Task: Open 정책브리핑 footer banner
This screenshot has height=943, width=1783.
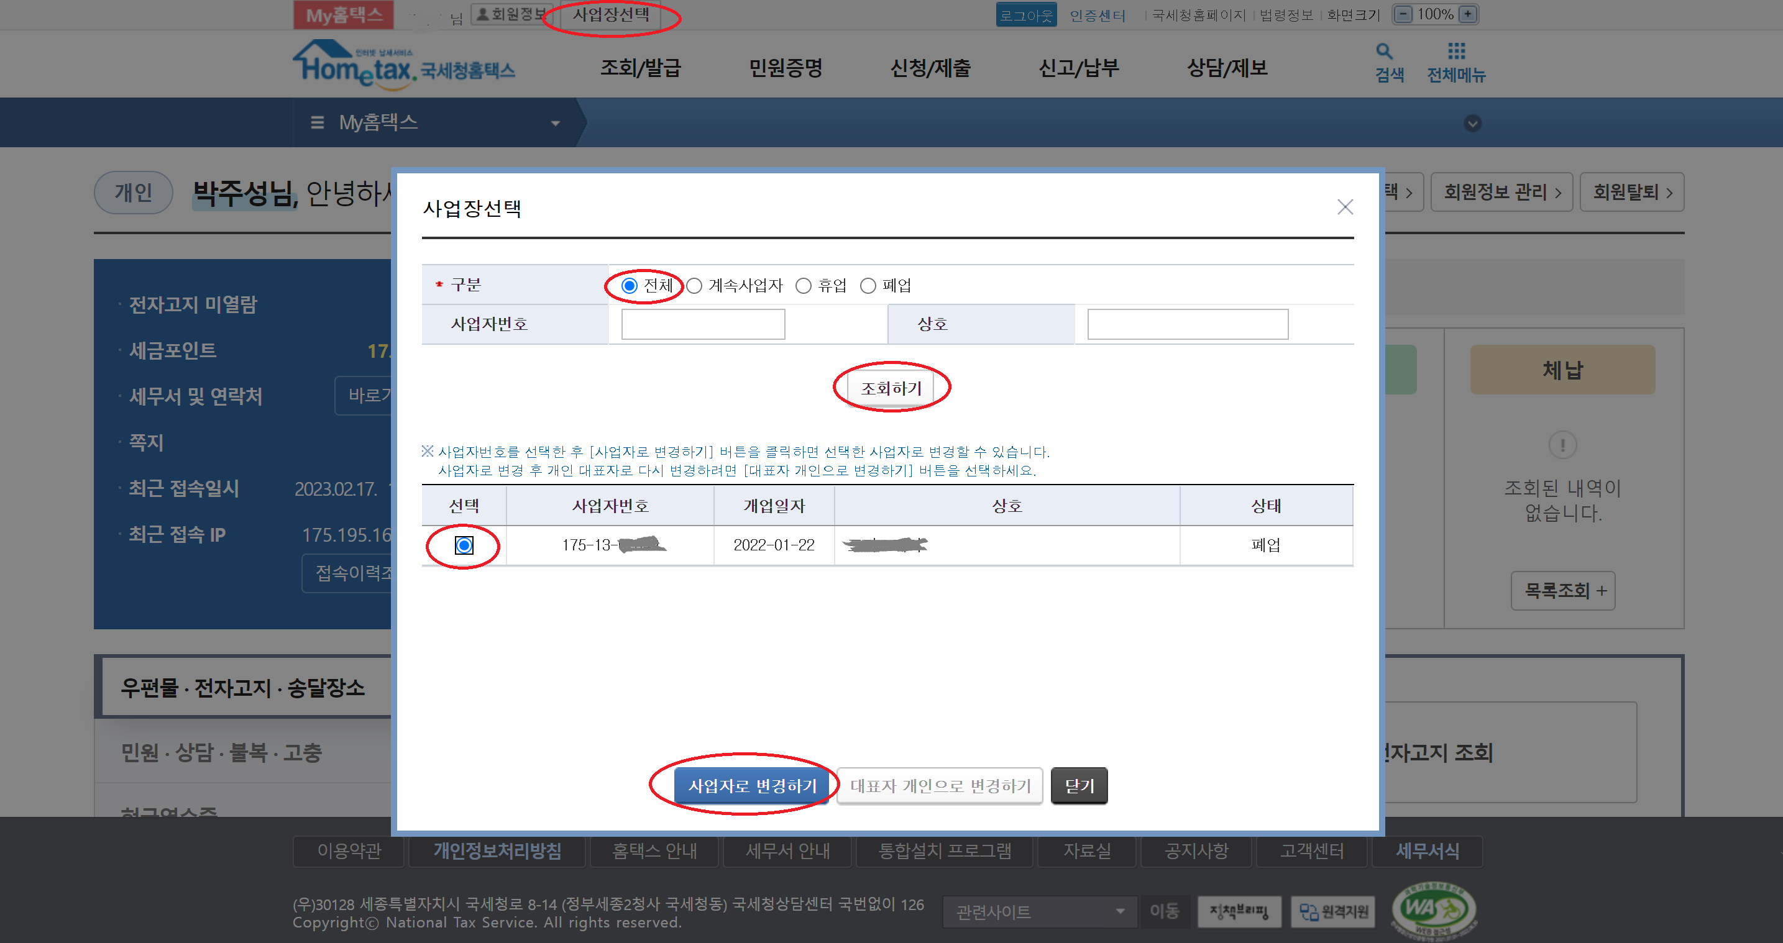Action: pos(1239,912)
